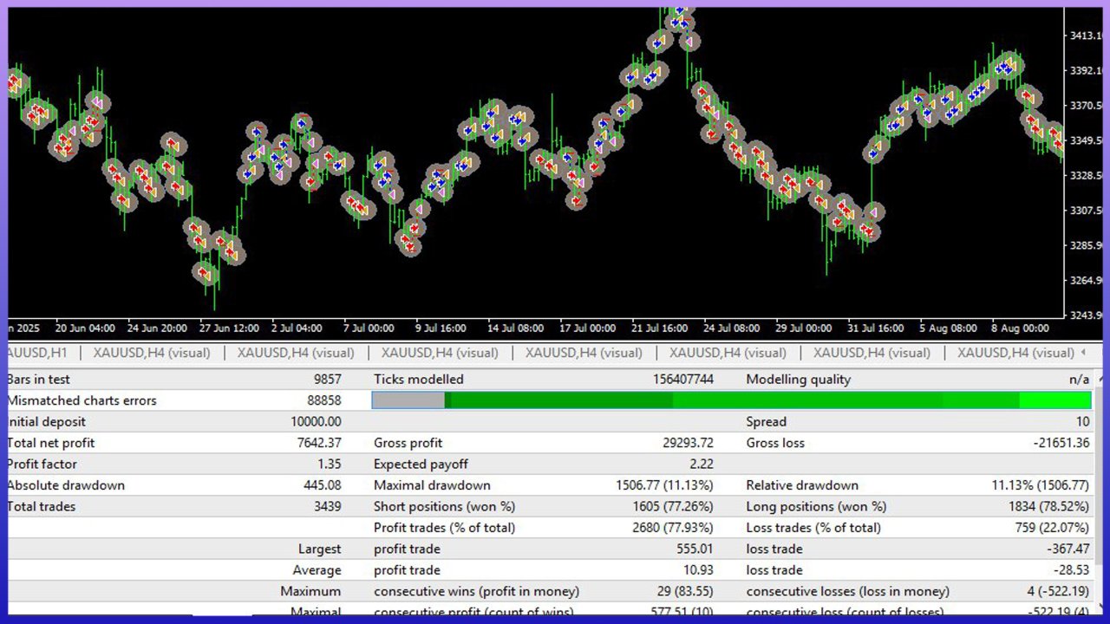The width and height of the screenshot is (1110, 624).
Task: Select 'consecutive losses (loss in money)' label
Action: (848, 592)
